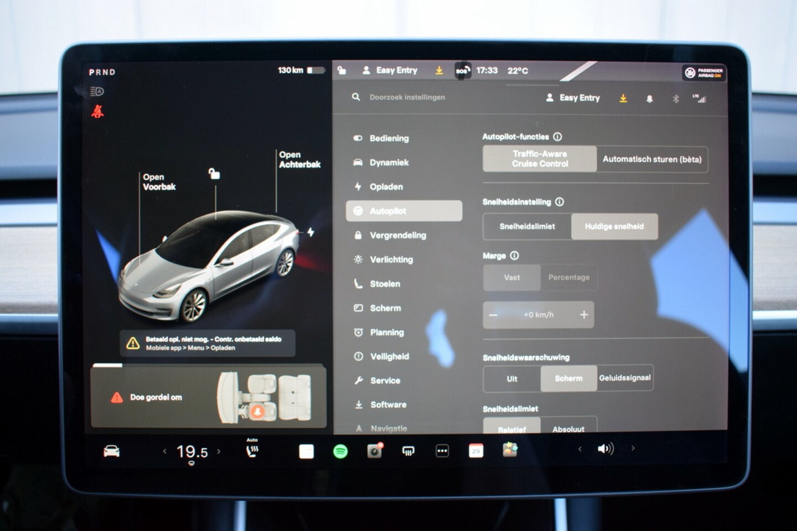Decrease speed offset with minus button
This screenshot has width=797, height=531.
tap(493, 315)
